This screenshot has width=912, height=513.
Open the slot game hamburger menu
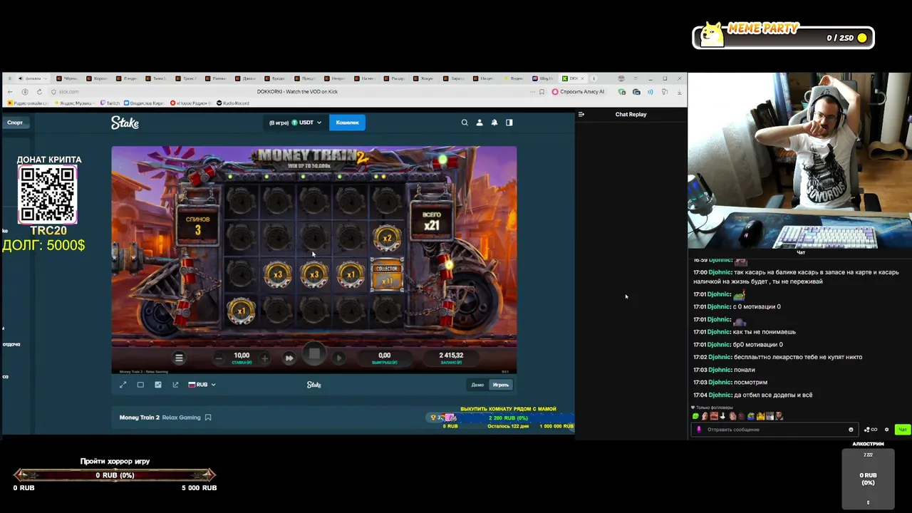click(180, 358)
